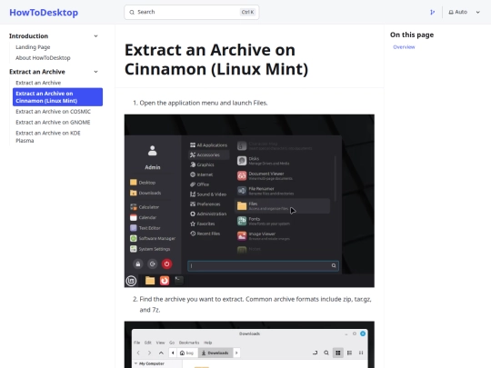Open the Extract an Archive overview page
Screen dimensions: 491x368
38,83
